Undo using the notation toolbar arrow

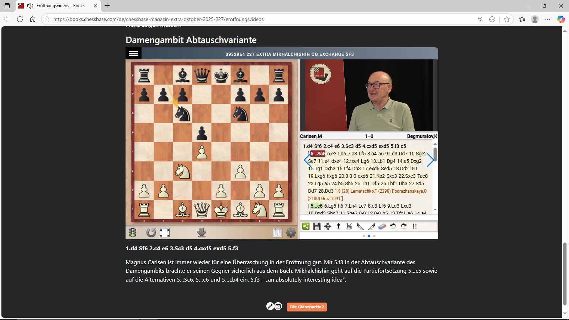pyautogui.click(x=393, y=226)
